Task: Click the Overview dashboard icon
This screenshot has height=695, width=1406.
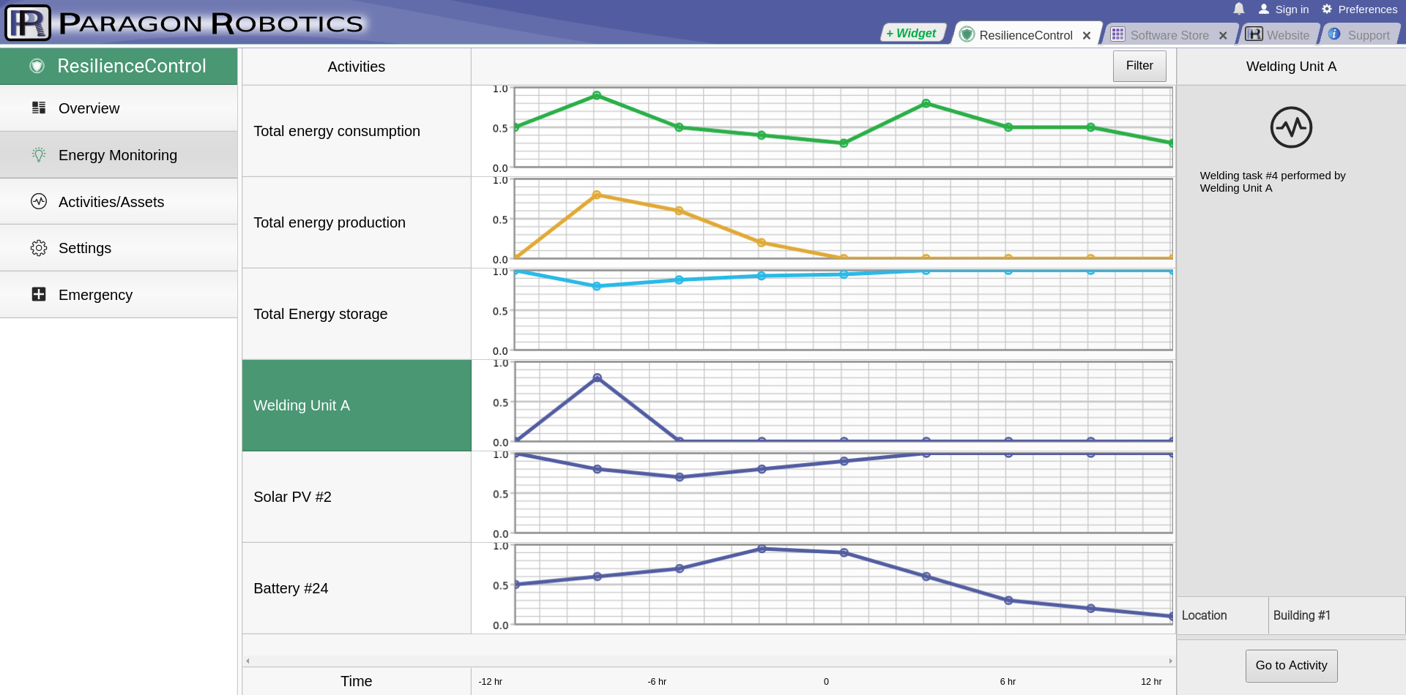Action: (x=39, y=108)
